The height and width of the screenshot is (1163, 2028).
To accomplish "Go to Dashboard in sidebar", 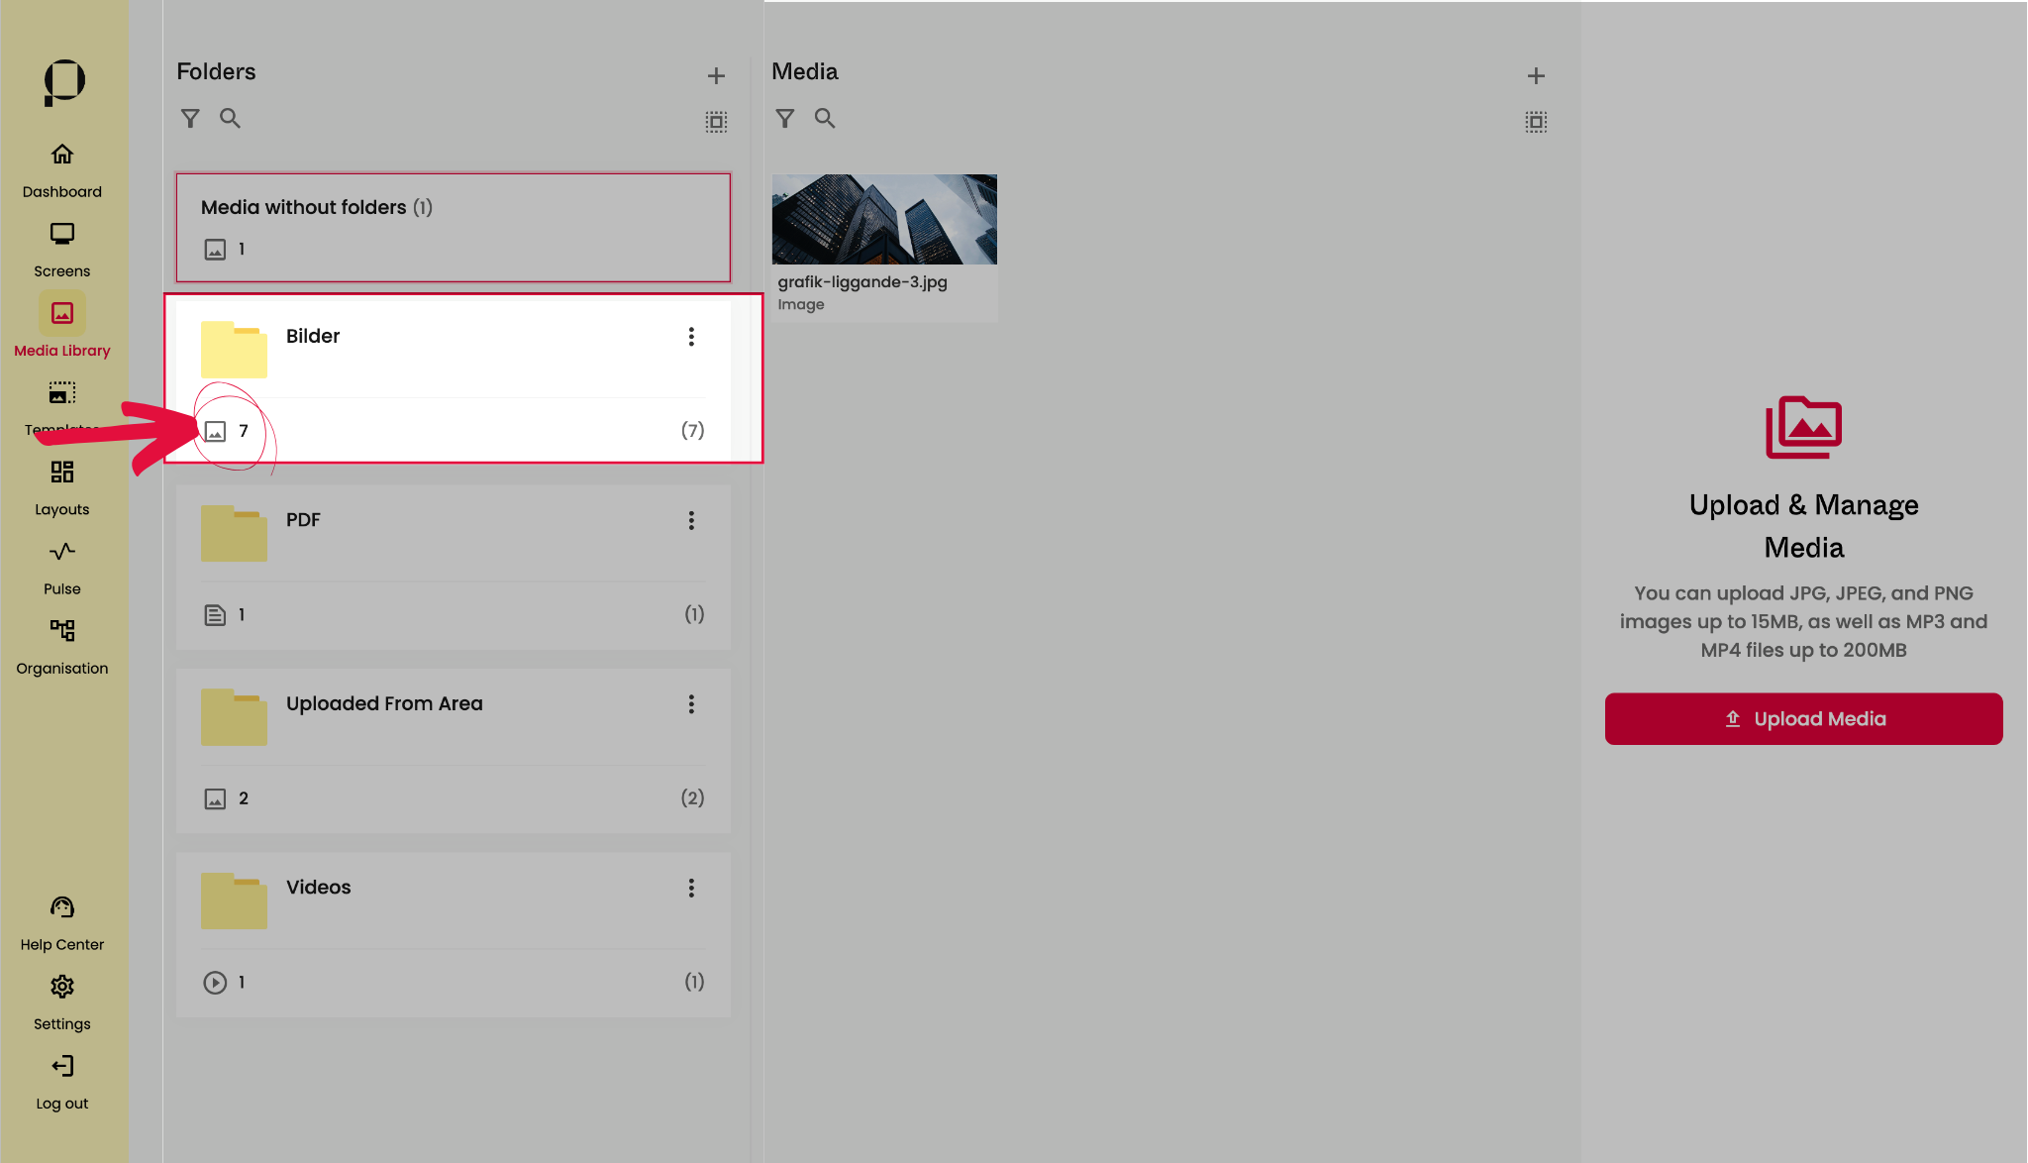I will (x=61, y=169).
